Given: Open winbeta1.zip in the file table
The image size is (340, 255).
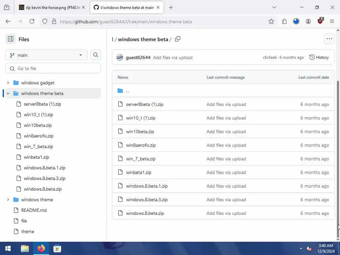Looking at the screenshot, I should click(139, 172).
